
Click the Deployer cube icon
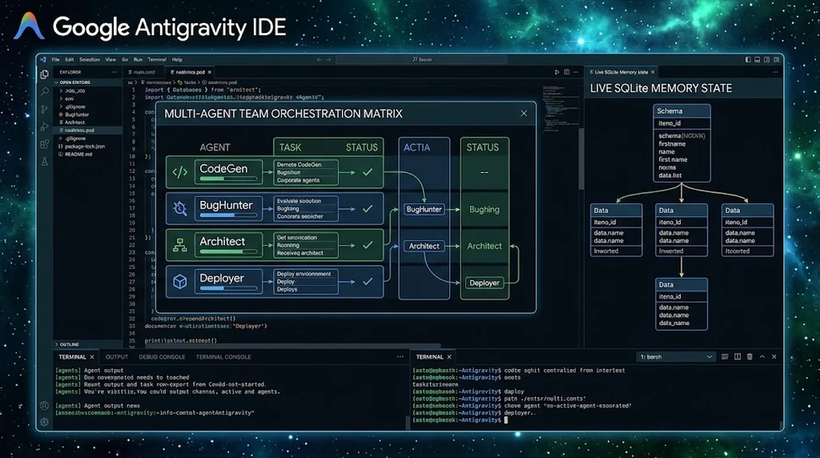point(180,281)
